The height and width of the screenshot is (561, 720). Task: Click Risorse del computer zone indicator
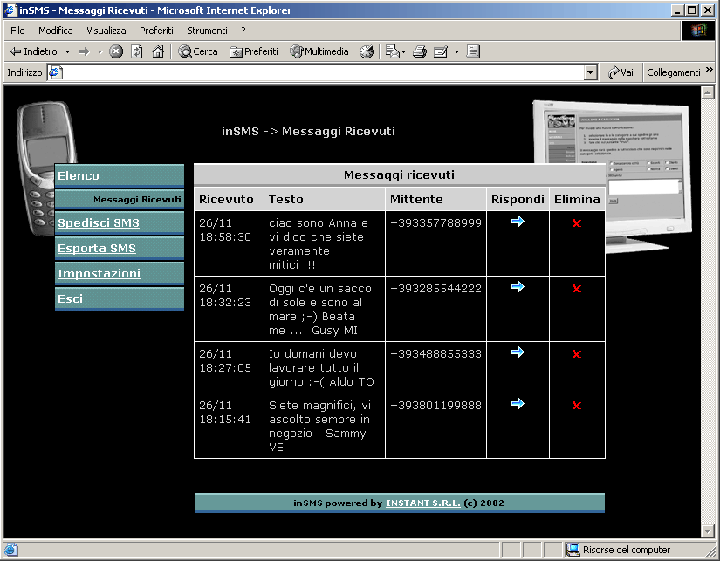(618, 550)
